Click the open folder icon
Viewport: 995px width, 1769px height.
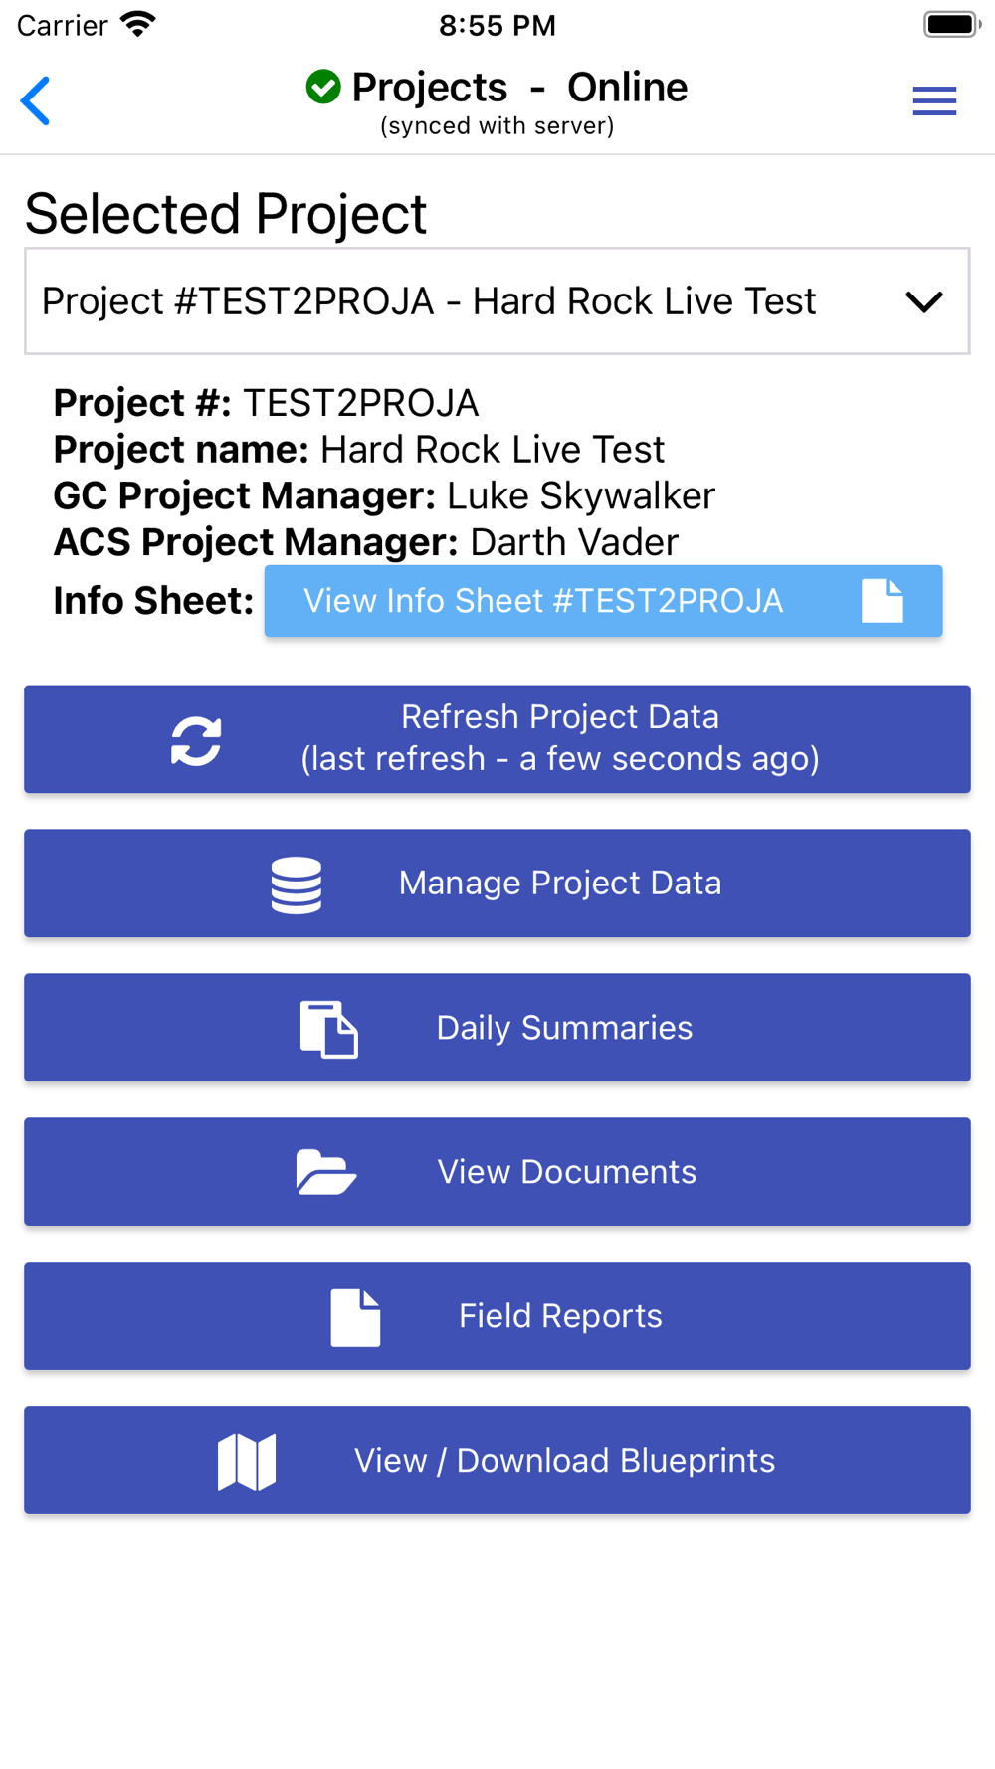click(326, 1172)
